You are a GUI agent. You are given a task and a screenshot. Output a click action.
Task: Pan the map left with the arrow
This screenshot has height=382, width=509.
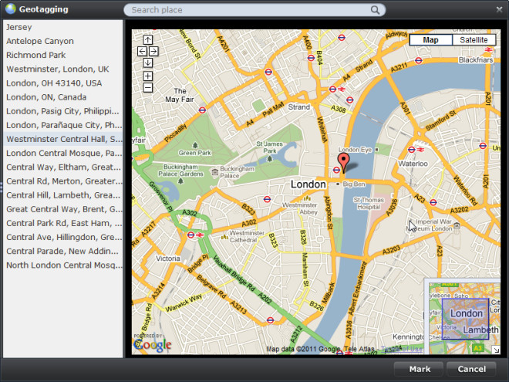point(142,52)
